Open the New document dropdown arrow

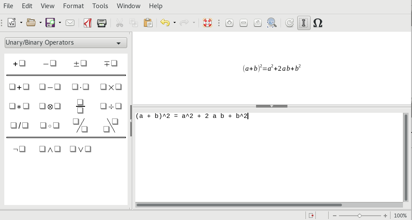(21, 23)
